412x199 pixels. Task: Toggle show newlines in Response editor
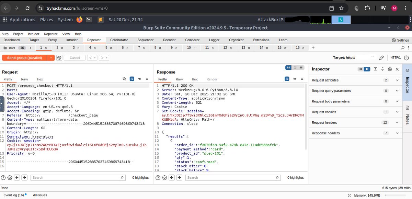click(x=295, y=79)
